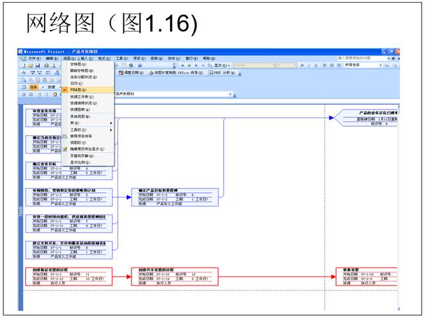The height and width of the screenshot is (318, 425).
Task: Click 将图片复制到 Office 向导 button
Action: [x=175, y=72]
